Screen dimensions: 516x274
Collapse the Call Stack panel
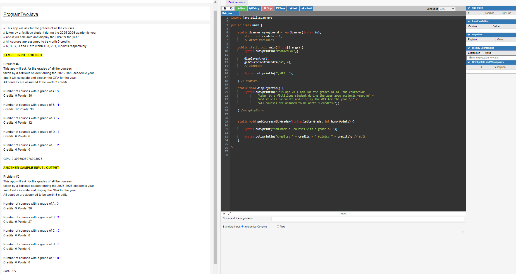pyautogui.click(x=469, y=8)
